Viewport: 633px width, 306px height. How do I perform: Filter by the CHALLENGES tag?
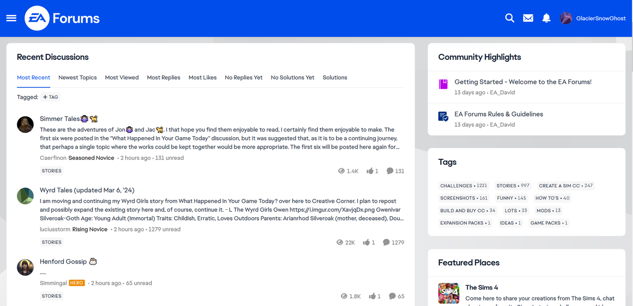pyautogui.click(x=464, y=186)
